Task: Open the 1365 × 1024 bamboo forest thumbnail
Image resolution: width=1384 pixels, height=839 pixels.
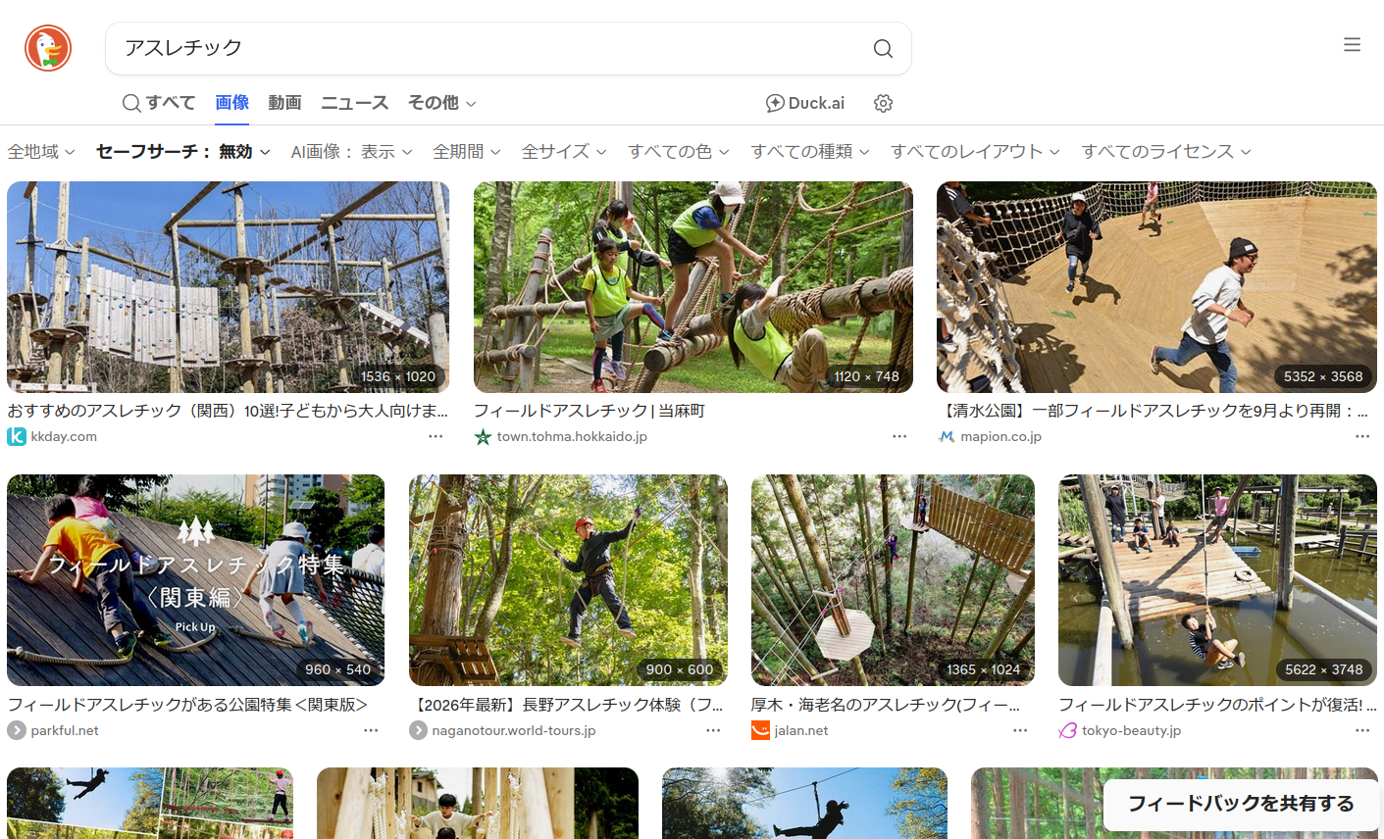Action: coord(893,580)
